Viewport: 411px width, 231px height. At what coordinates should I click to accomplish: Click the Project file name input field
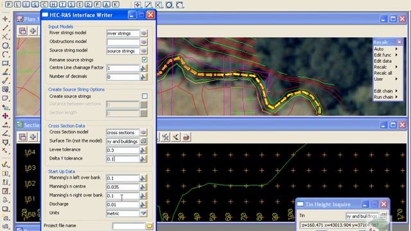(128, 226)
